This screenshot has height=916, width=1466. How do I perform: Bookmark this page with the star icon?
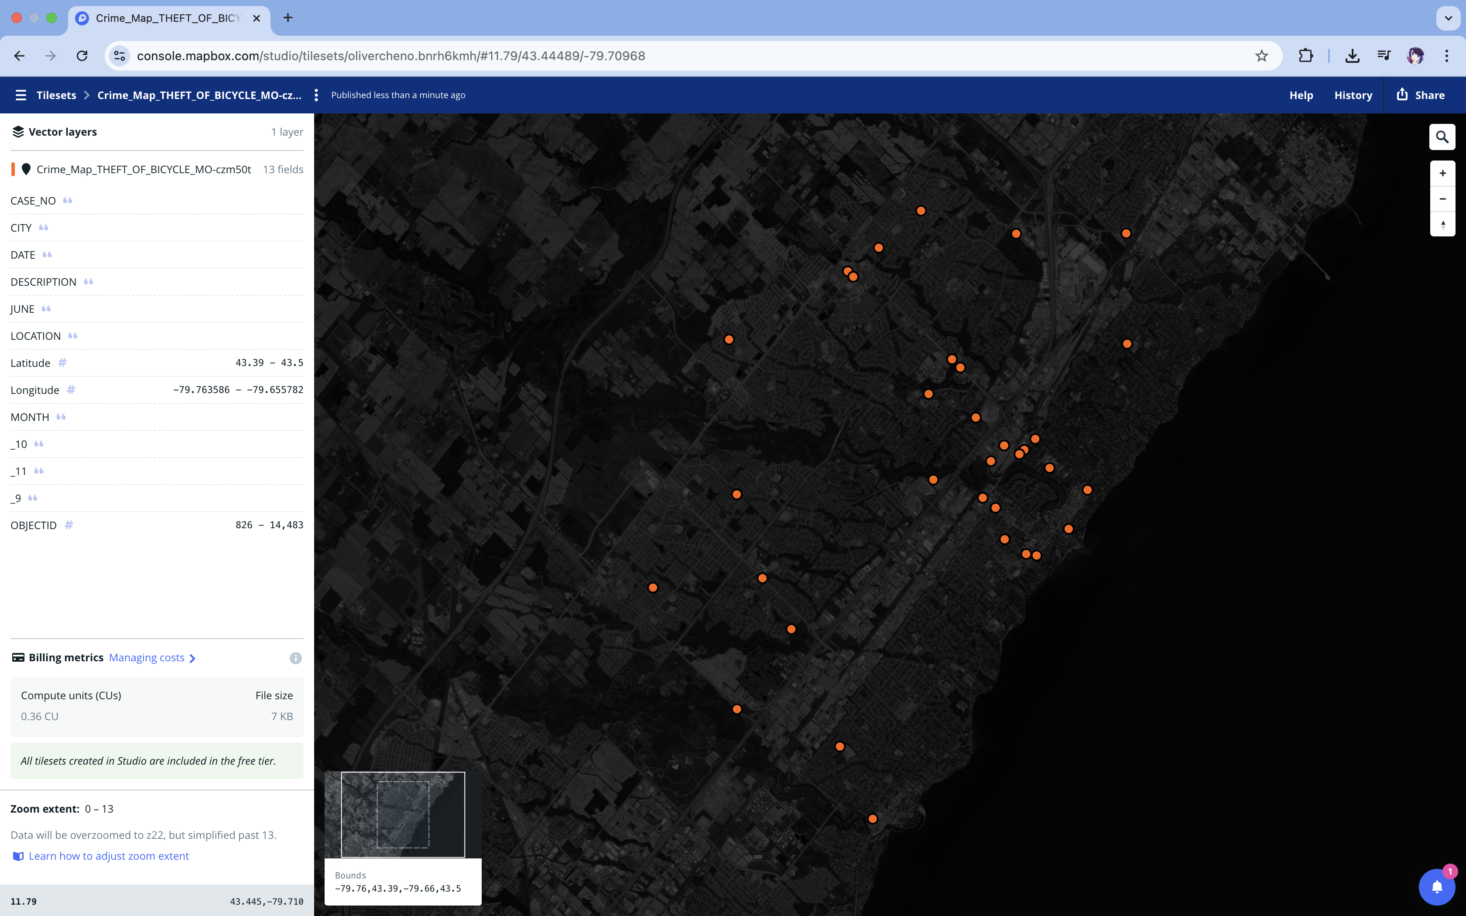tap(1261, 56)
